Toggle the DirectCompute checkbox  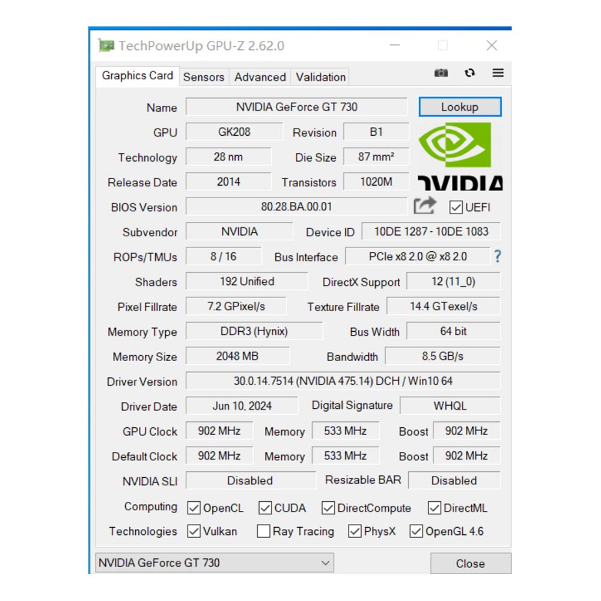(x=328, y=508)
